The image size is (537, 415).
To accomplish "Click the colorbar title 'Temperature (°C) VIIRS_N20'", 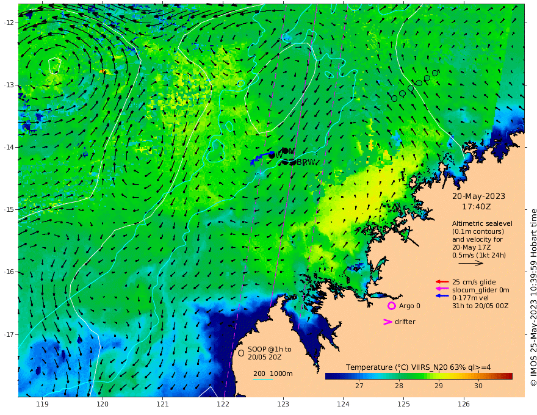I will click(x=396, y=367).
